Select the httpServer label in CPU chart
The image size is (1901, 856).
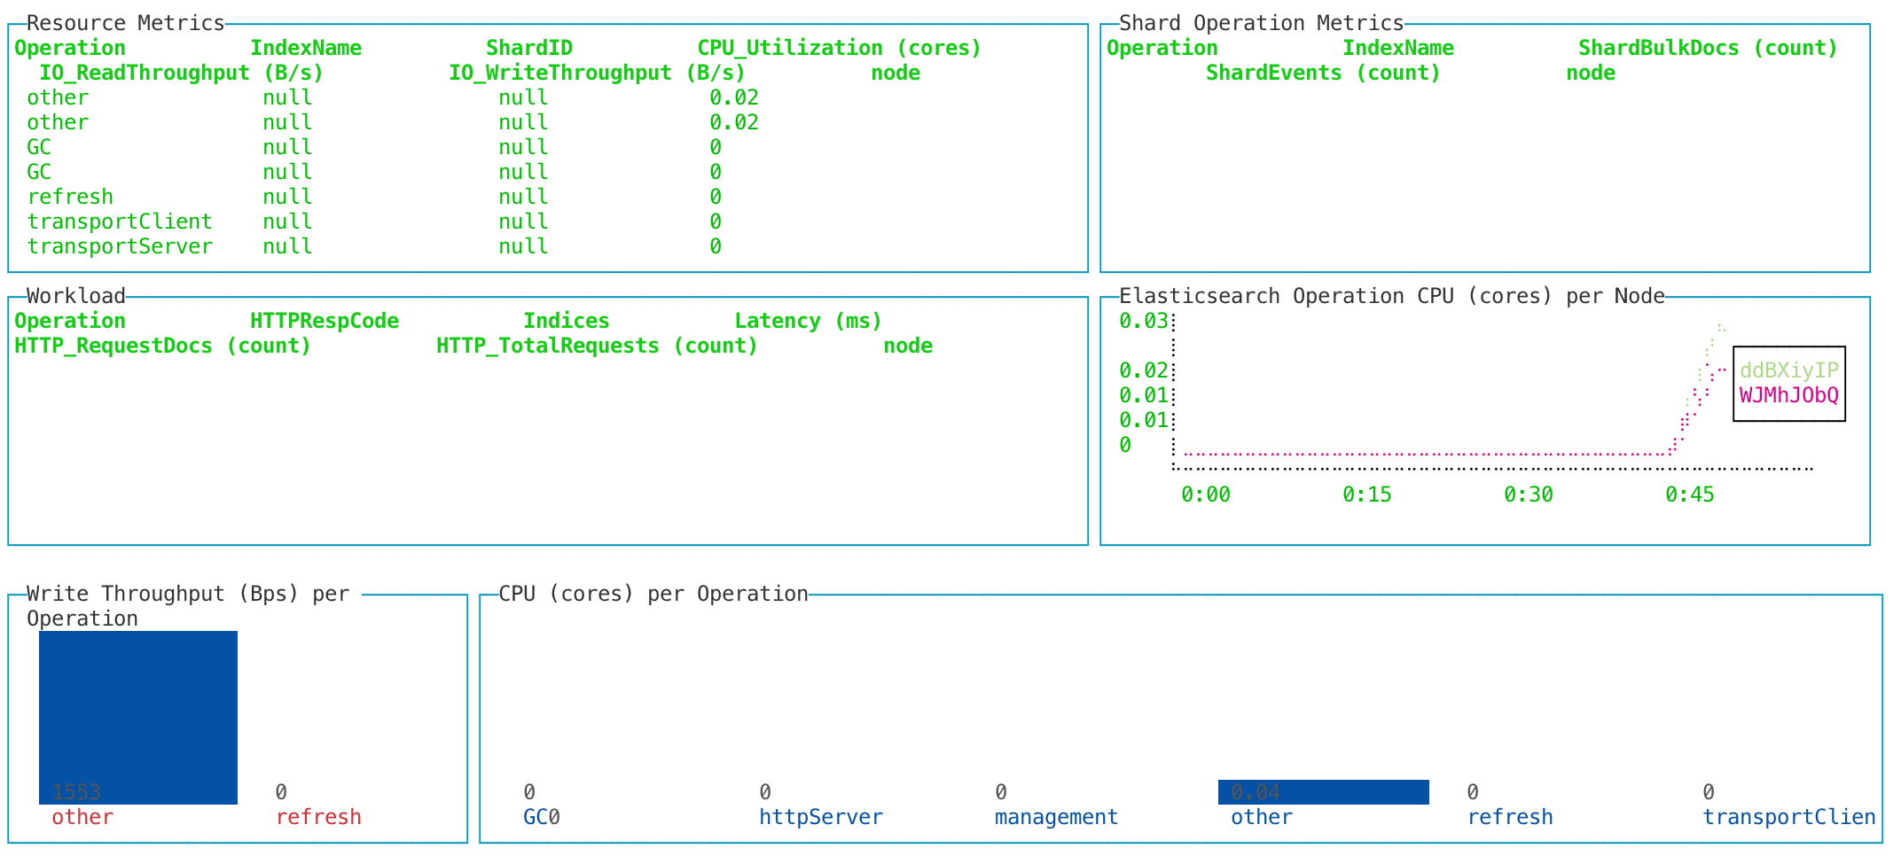820,817
